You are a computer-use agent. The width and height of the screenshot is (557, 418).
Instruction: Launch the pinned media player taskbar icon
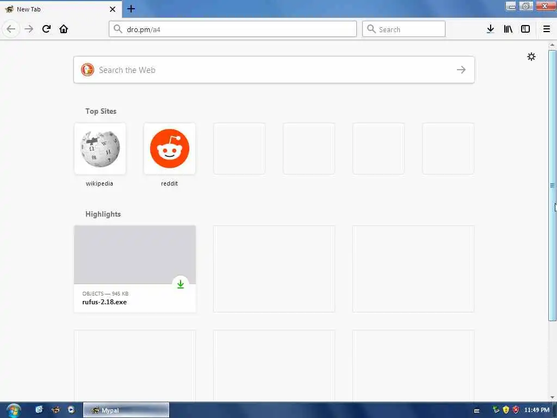(71, 410)
